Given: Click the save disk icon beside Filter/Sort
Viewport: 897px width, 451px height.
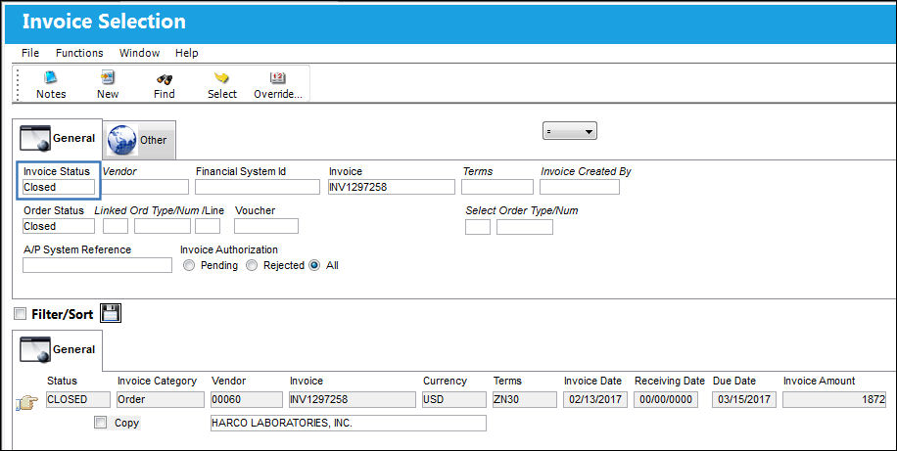Looking at the screenshot, I should [x=111, y=313].
